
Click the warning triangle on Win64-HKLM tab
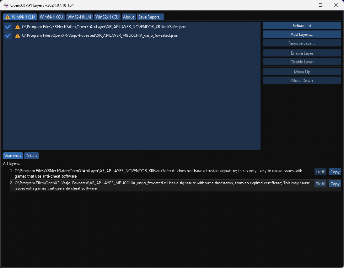(x=7, y=17)
